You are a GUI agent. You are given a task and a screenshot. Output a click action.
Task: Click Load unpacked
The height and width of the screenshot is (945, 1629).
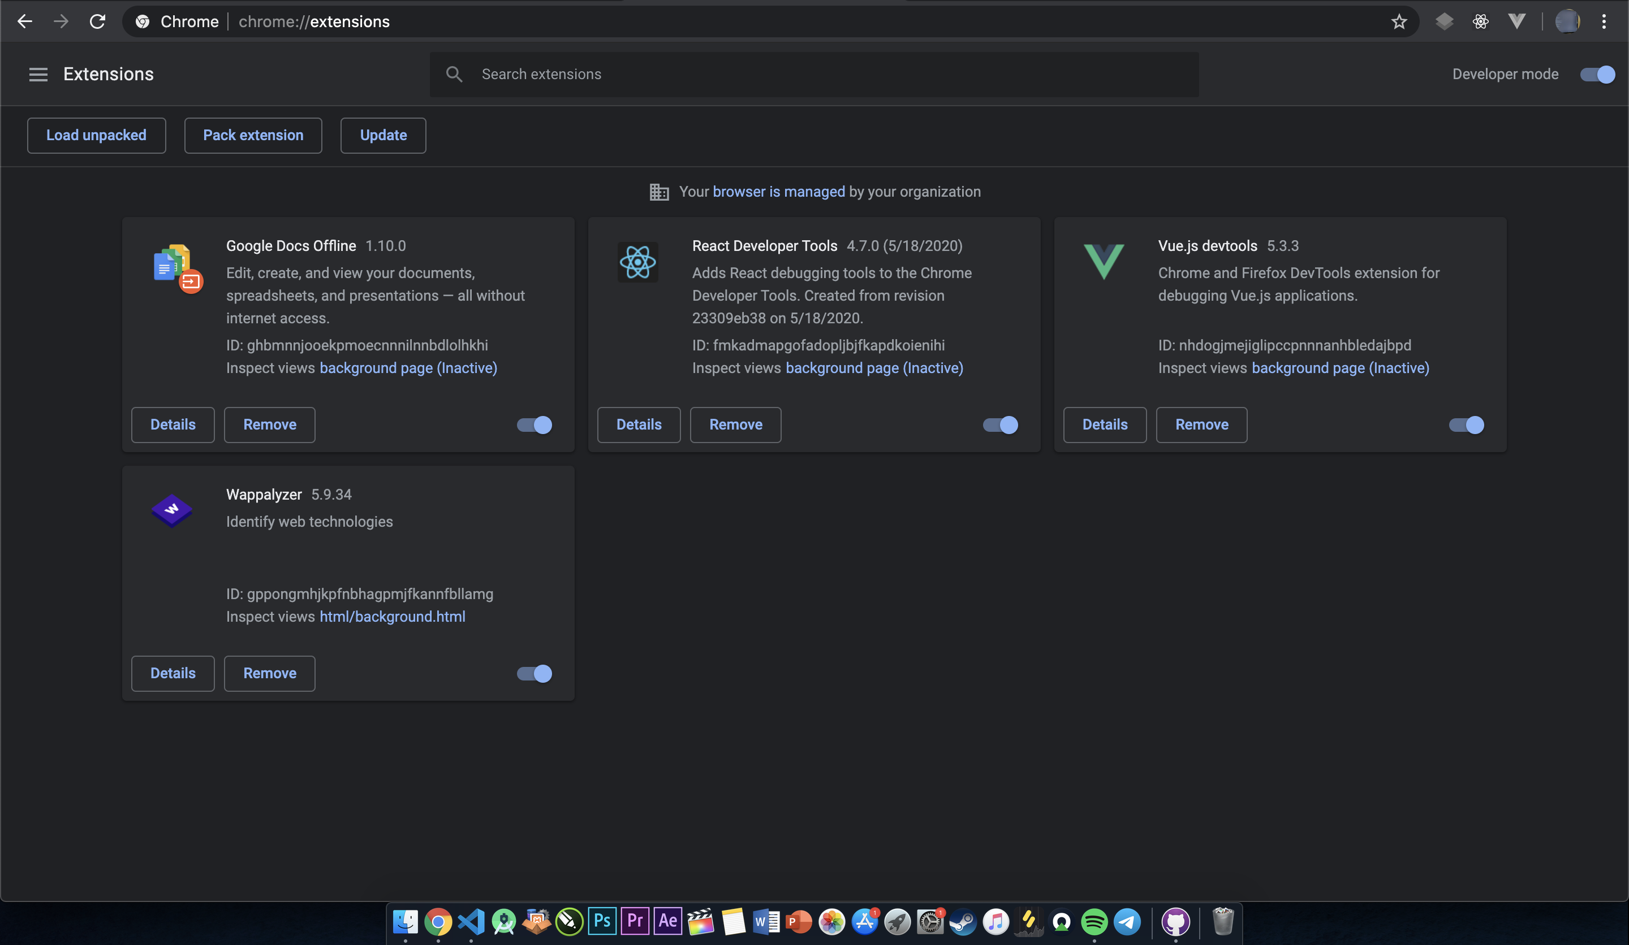[96, 135]
